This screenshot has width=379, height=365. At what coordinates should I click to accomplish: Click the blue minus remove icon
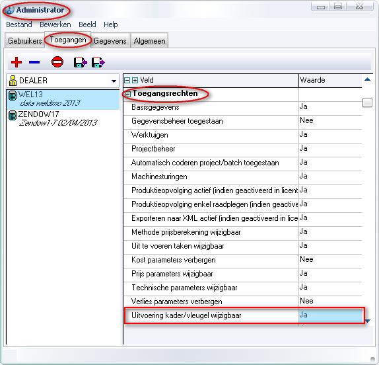point(34,62)
